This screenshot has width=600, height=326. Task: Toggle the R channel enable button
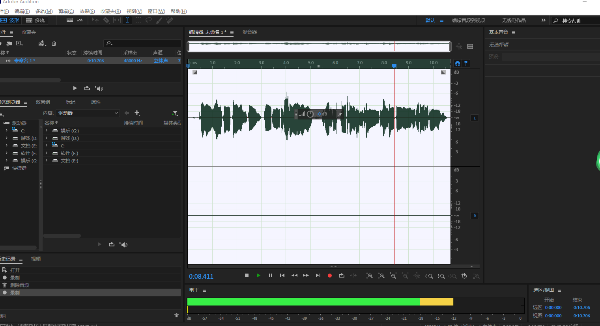474,216
